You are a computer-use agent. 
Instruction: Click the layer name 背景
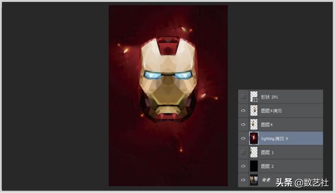pos(266,180)
